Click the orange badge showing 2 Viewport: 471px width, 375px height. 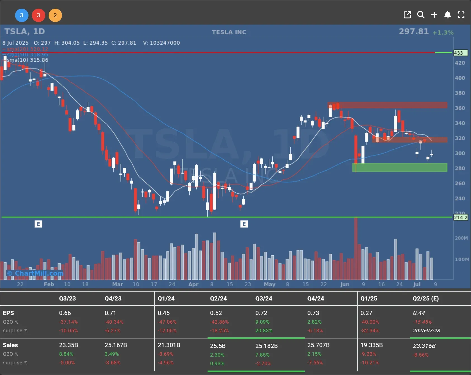[55, 15]
